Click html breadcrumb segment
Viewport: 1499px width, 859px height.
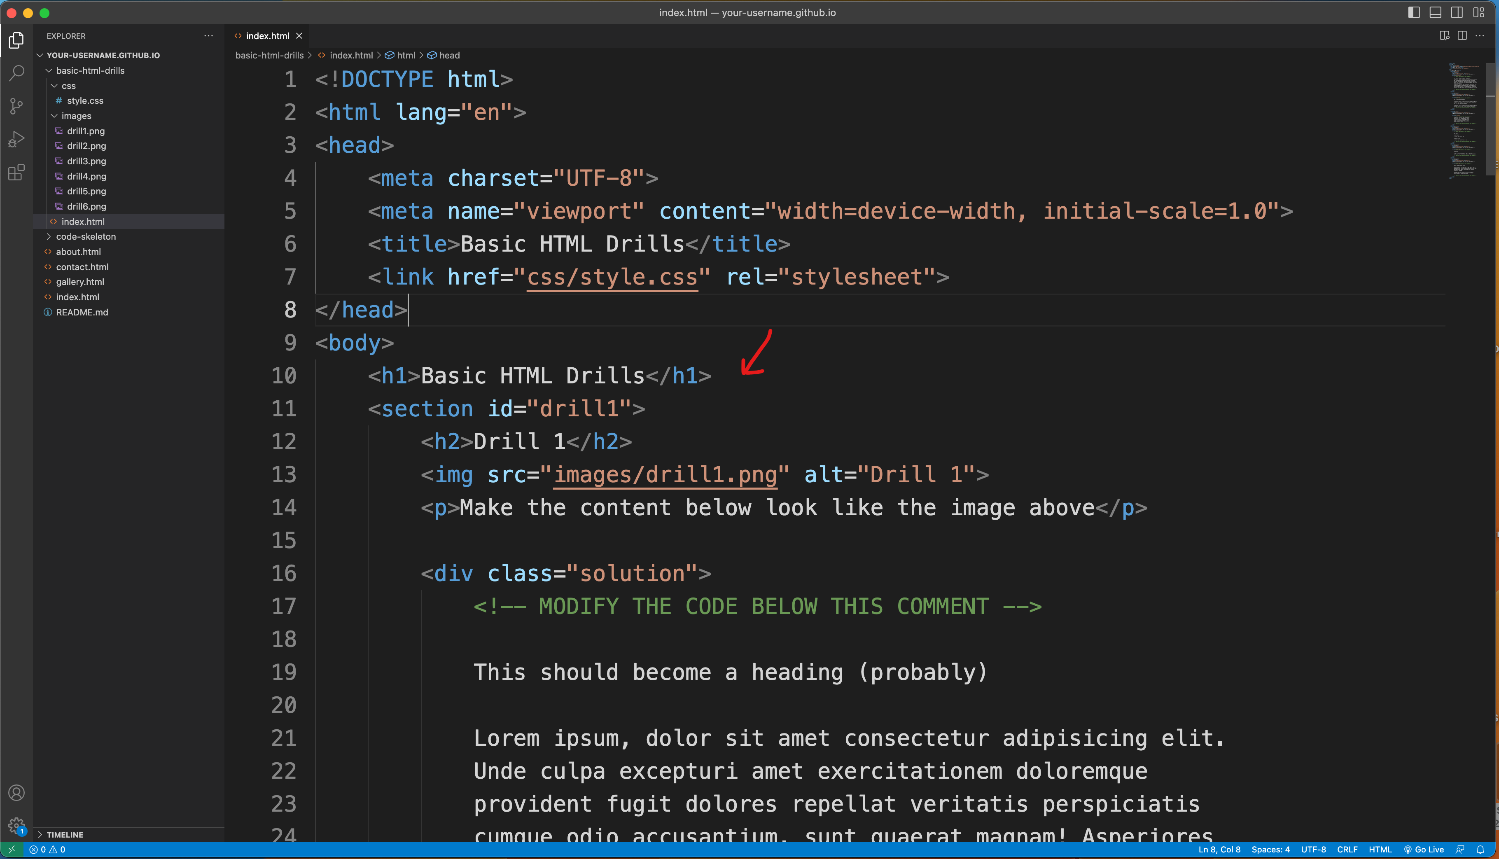(406, 55)
